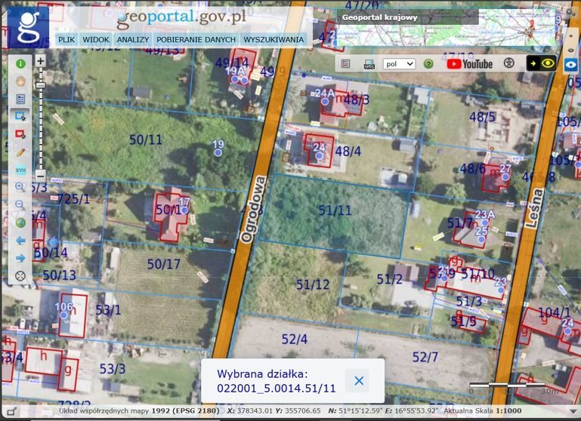
Task: Click parcel label 52/7 on map
Action: point(425,357)
